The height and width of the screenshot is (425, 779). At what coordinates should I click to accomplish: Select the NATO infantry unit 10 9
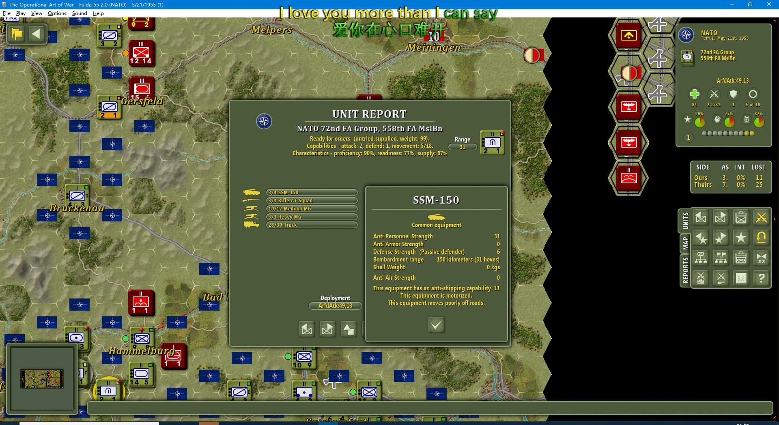[304, 358]
